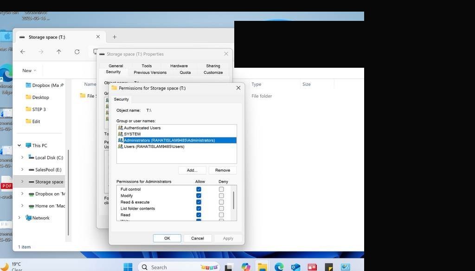Open the red news app taskbar icon
Viewport: 475px width, 271px height.
click(312, 267)
